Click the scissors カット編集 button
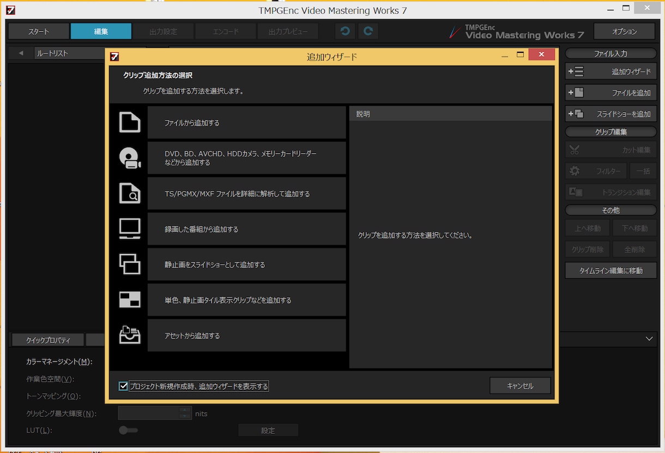 [x=610, y=150]
